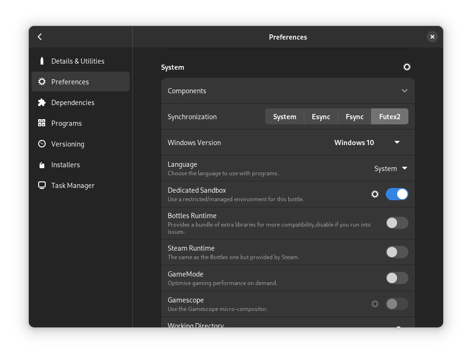Open the Language System dropdown
Screen dimensions: 472x359
tap(391, 168)
